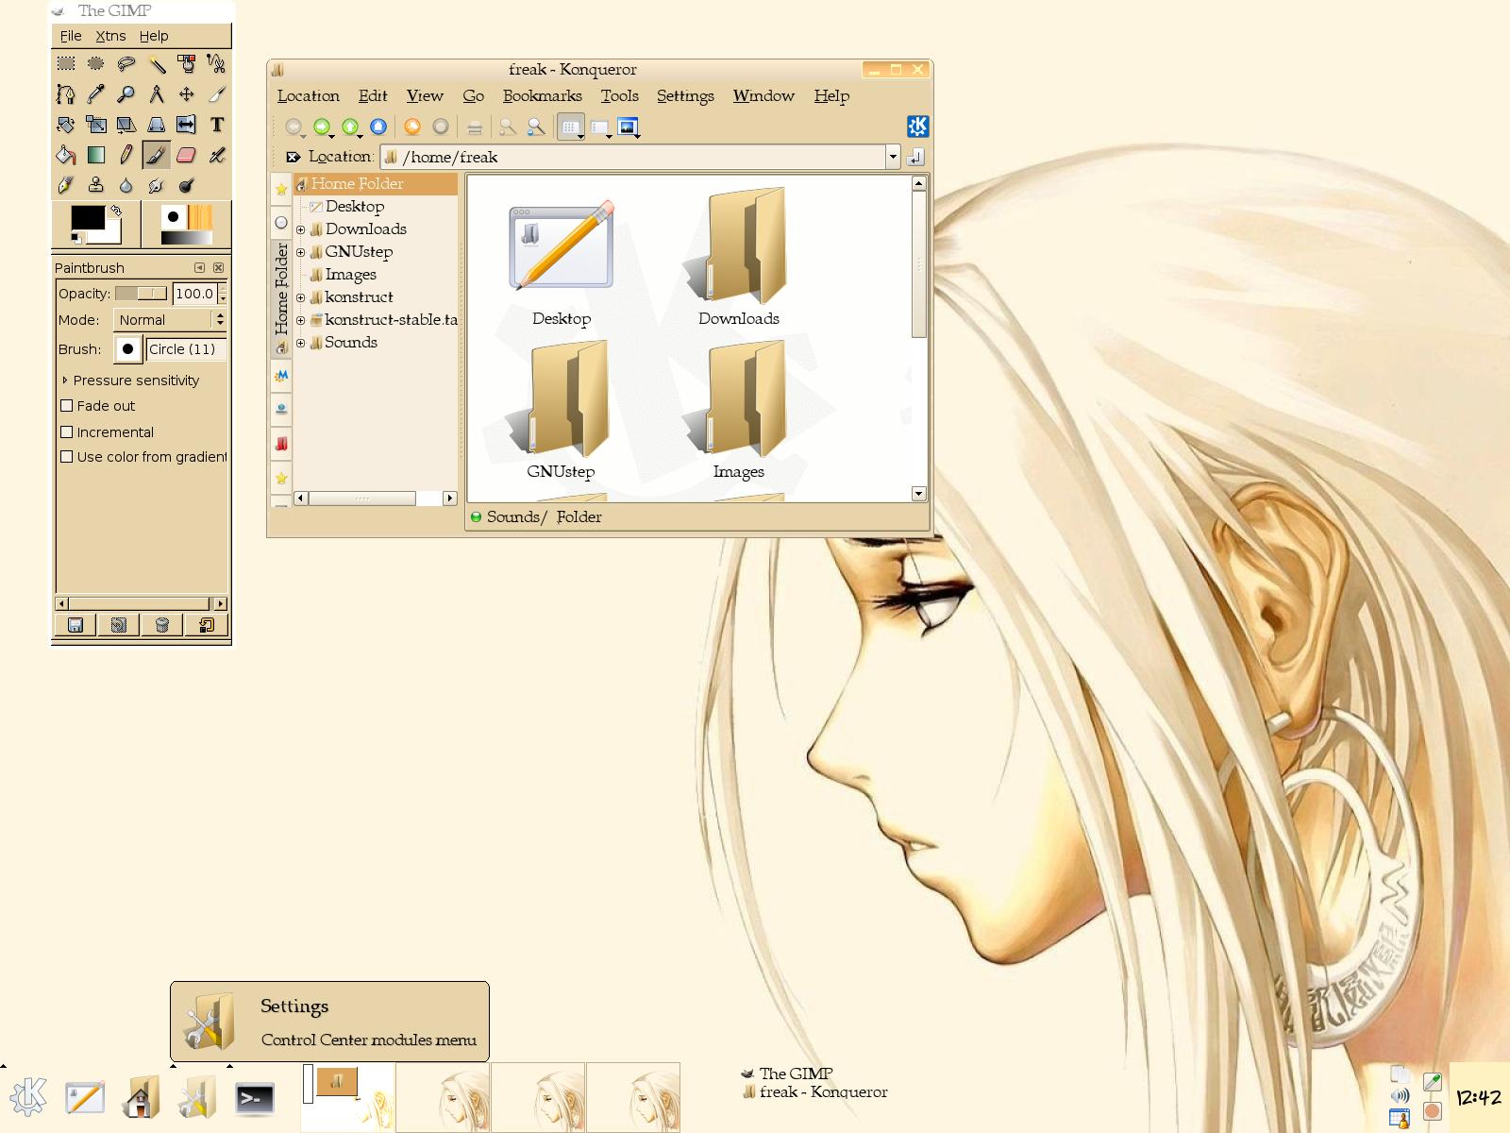Click the Home button in Konqueror toolbar
Screen dimensions: 1510x1133
point(378,127)
